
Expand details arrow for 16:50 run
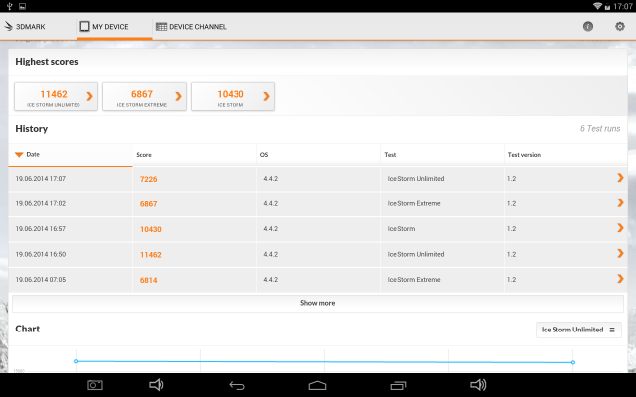point(620,254)
